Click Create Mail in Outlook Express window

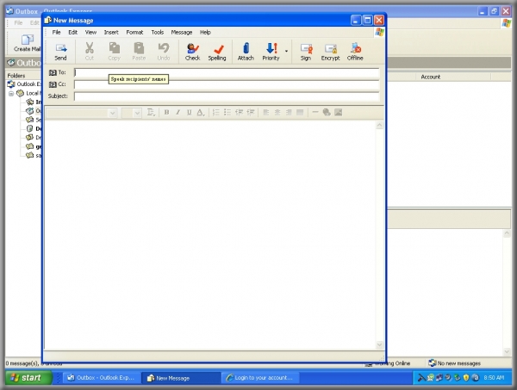coord(27,43)
